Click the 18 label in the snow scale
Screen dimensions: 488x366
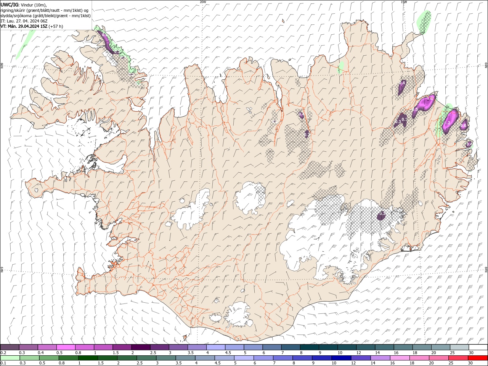point(415,353)
